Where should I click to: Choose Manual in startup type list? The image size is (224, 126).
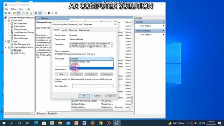91,66
